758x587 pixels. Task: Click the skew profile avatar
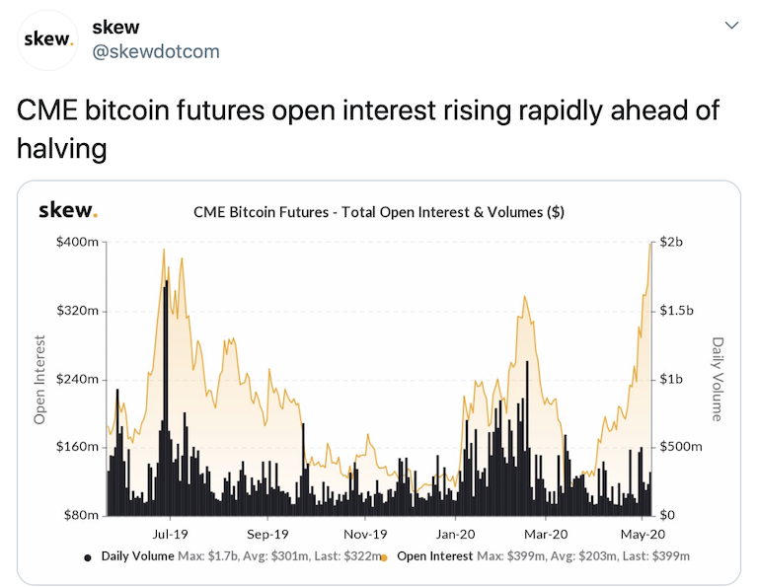47,39
